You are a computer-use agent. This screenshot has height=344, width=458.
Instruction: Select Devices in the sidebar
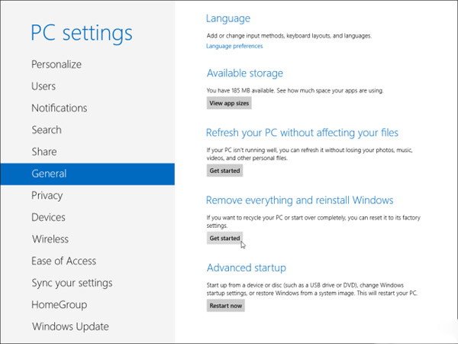pos(48,217)
